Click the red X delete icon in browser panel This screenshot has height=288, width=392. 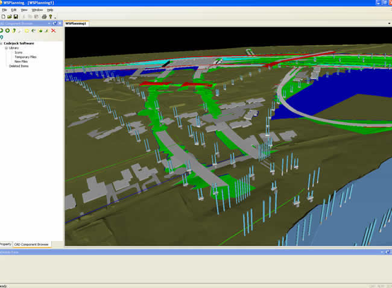[54, 30]
